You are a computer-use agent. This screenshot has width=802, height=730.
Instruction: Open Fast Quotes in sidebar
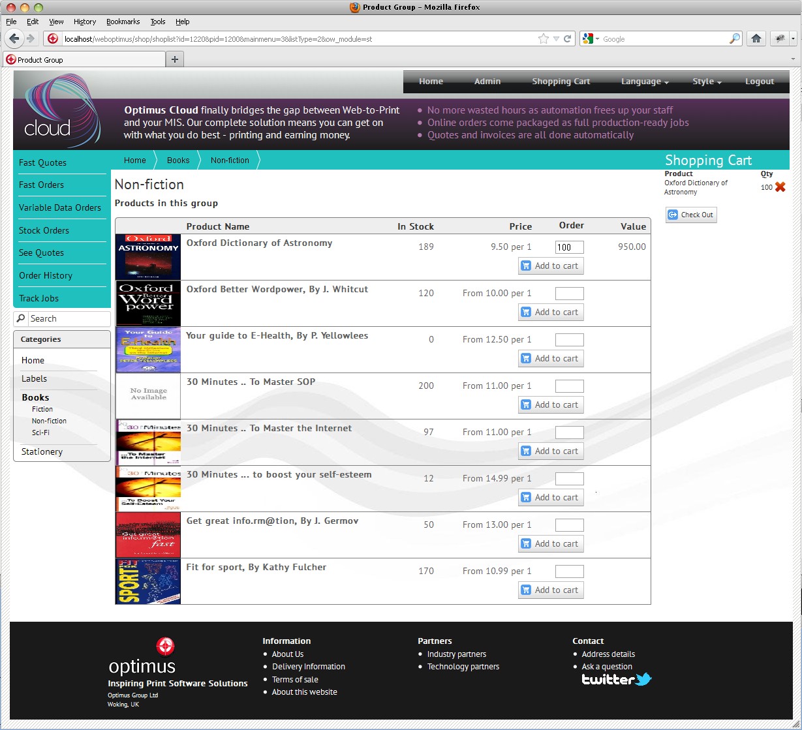pos(42,162)
